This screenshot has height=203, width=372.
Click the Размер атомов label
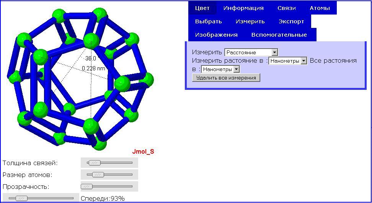pos(27,175)
